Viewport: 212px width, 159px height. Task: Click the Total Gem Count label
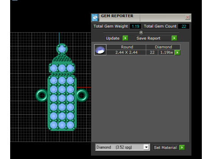(x=160, y=26)
